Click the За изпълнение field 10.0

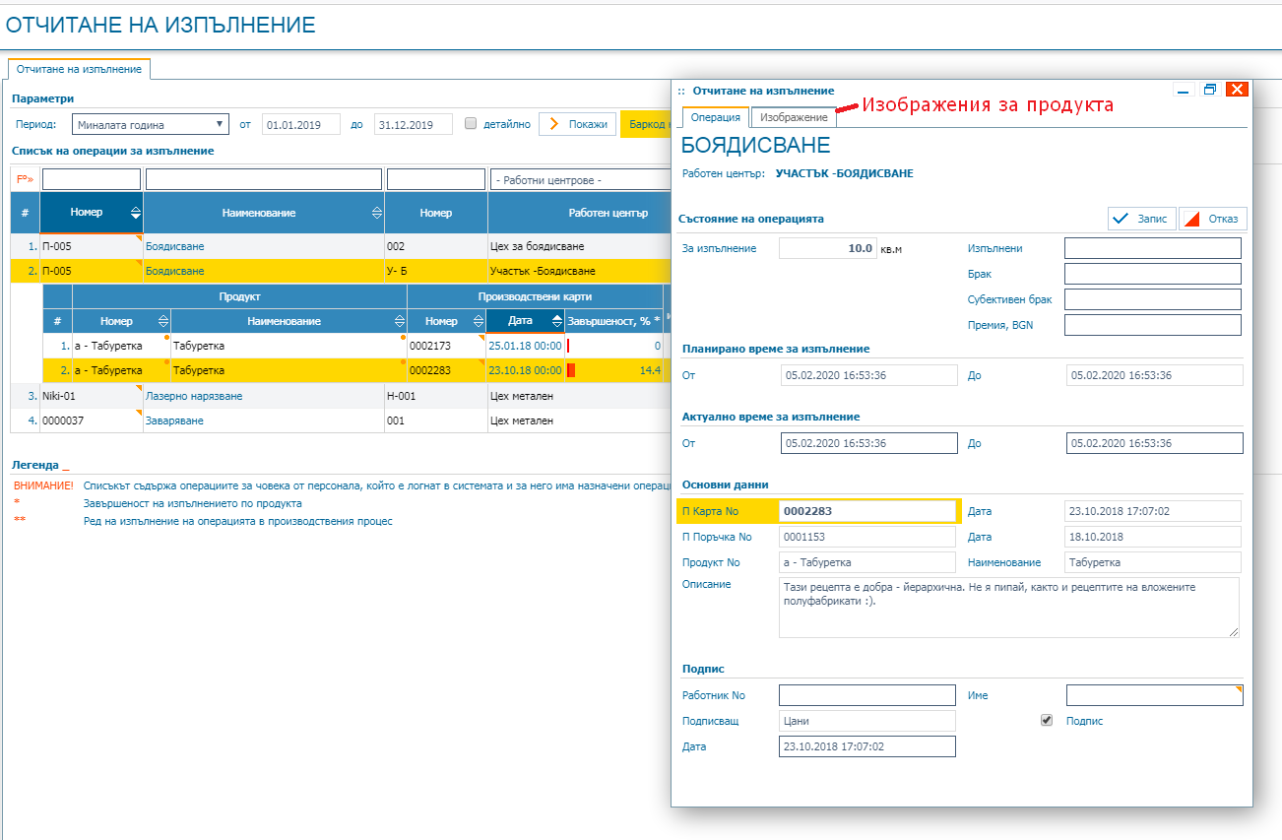click(x=828, y=248)
